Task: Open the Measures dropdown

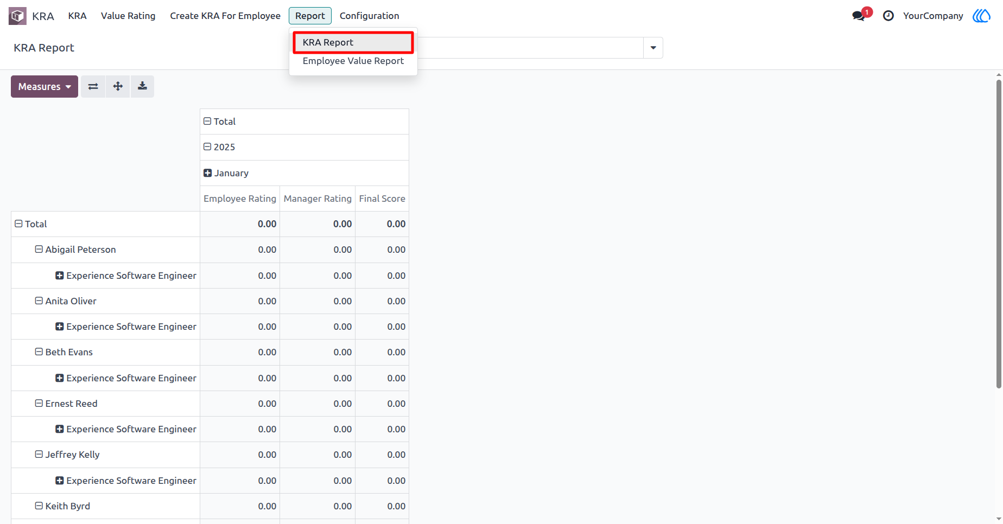Action: [45, 87]
